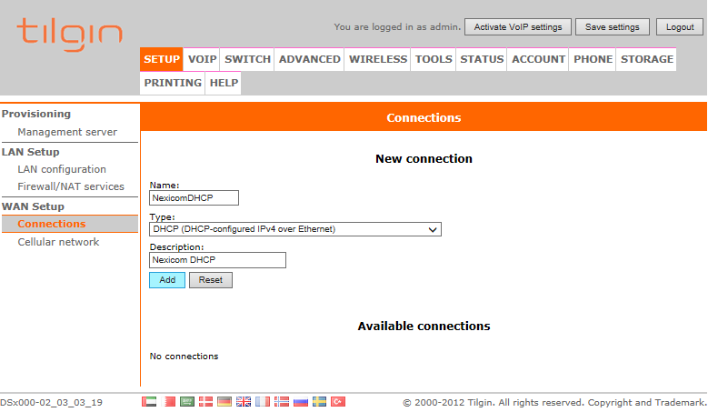Click the "No connections" text

(x=184, y=356)
